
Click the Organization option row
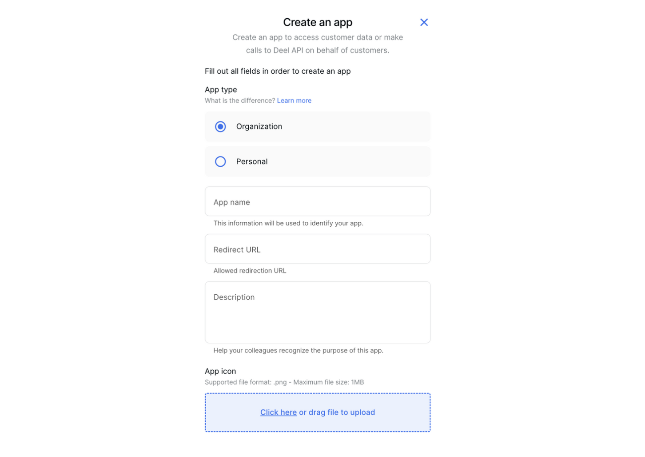318,126
